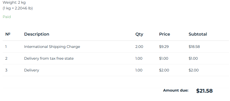Click the Amount due label
Image resolution: width=230 pixels, height=101 pixels.
176,90
